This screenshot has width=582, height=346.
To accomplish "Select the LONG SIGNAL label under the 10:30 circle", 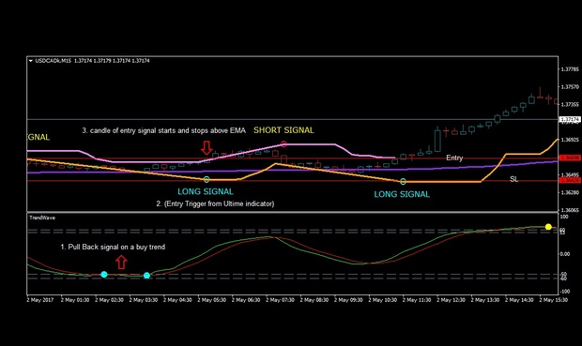I will tap(402, 194).
